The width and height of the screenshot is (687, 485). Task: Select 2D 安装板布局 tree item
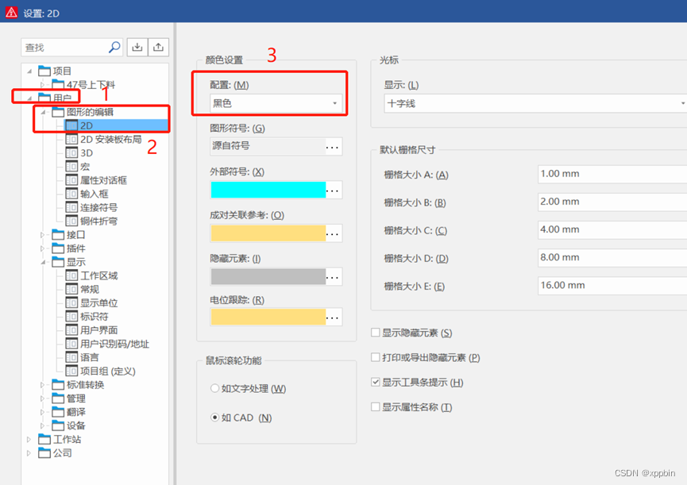pyautogui.click(x=110, y=139)
